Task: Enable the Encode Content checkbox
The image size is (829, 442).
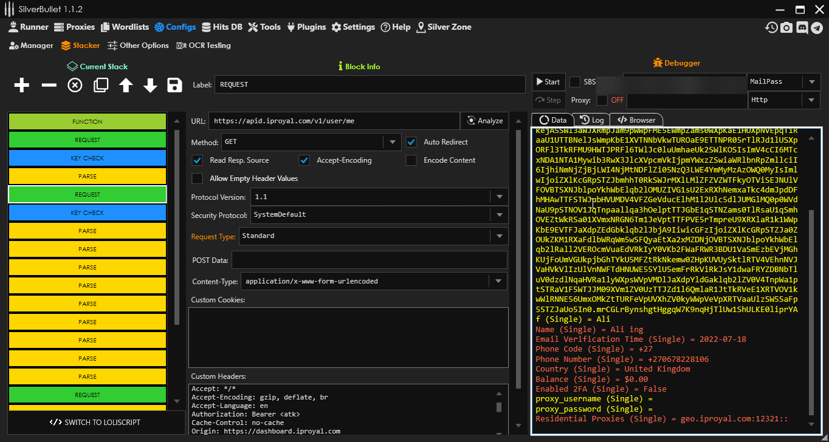Action: (411, 160)
